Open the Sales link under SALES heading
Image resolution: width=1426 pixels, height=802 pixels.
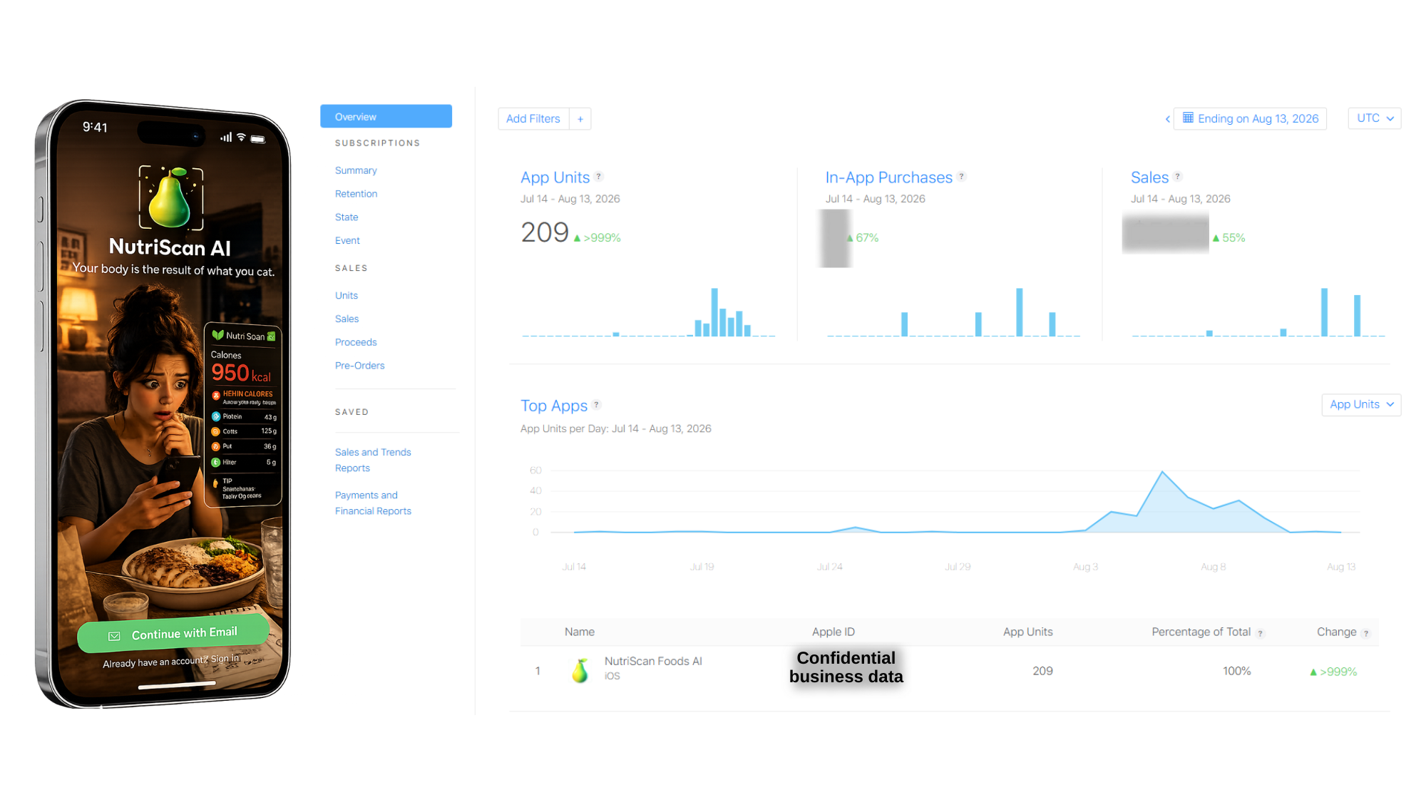point(347,319)
